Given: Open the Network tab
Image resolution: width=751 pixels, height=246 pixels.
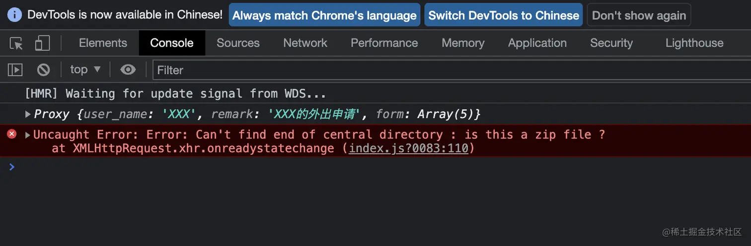Looking at the screenshot, I should pyautogui.click(x=305, y=43).
